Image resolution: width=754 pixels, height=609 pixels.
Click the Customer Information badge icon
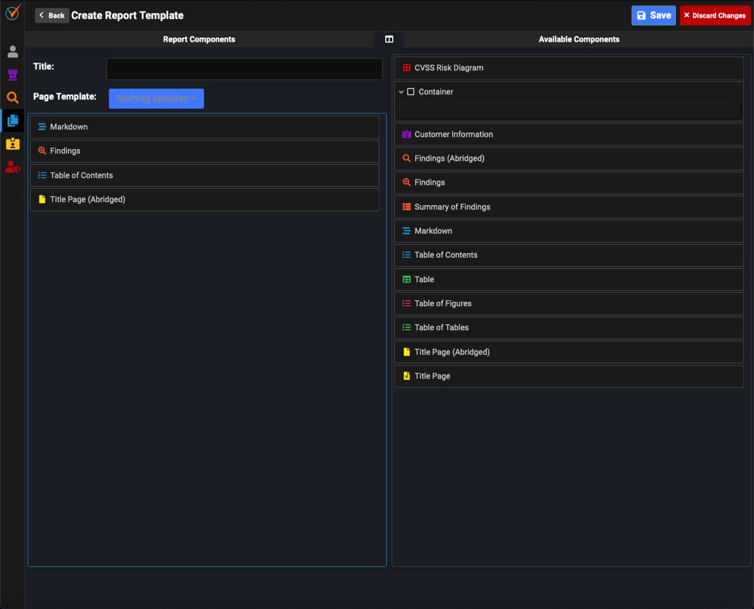(407, 135)
